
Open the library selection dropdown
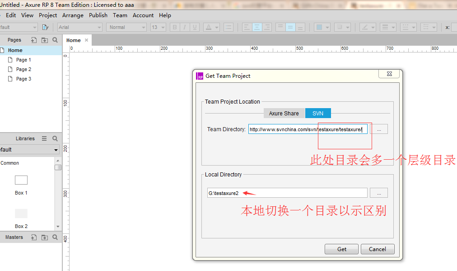tap(29, 149)
